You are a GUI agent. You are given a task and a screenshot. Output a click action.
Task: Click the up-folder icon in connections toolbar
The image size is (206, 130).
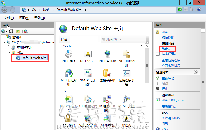click(x=18, y=31)
